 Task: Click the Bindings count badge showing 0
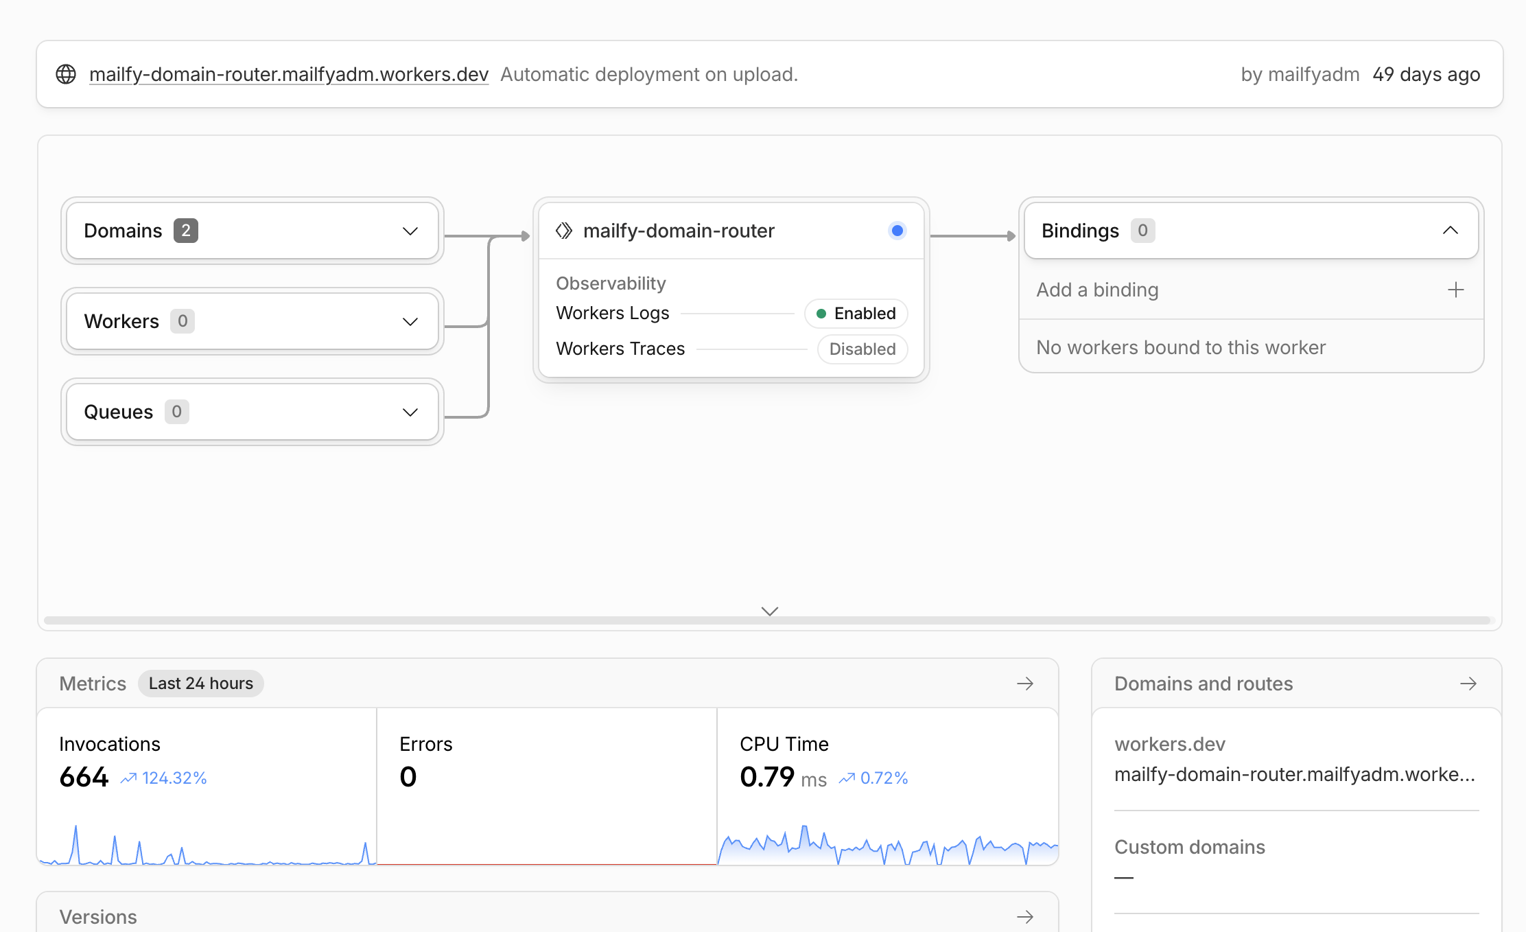1143,231
